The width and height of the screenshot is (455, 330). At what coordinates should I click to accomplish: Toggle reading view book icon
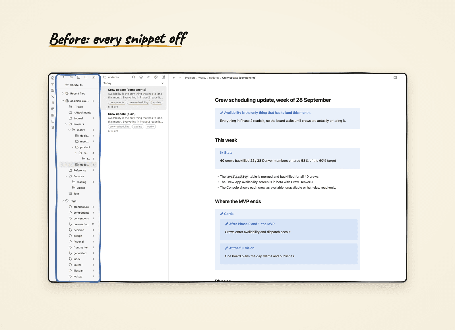coord(395,78)
